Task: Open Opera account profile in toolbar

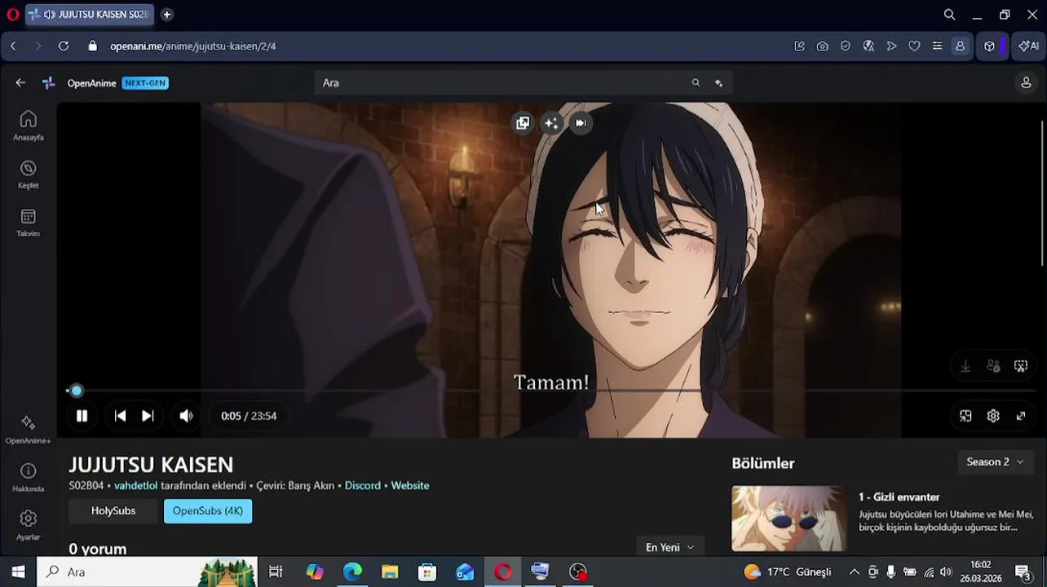Action: click(960, 46)
